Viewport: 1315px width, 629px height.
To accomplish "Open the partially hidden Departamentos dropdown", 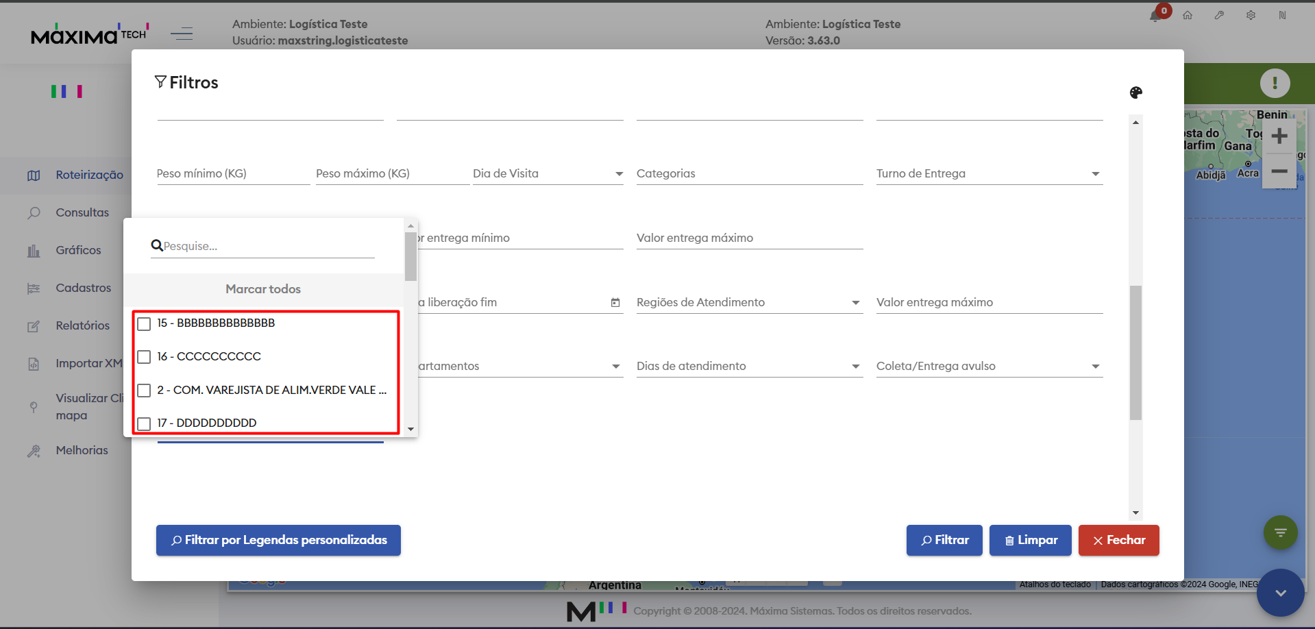I will 521,367.
